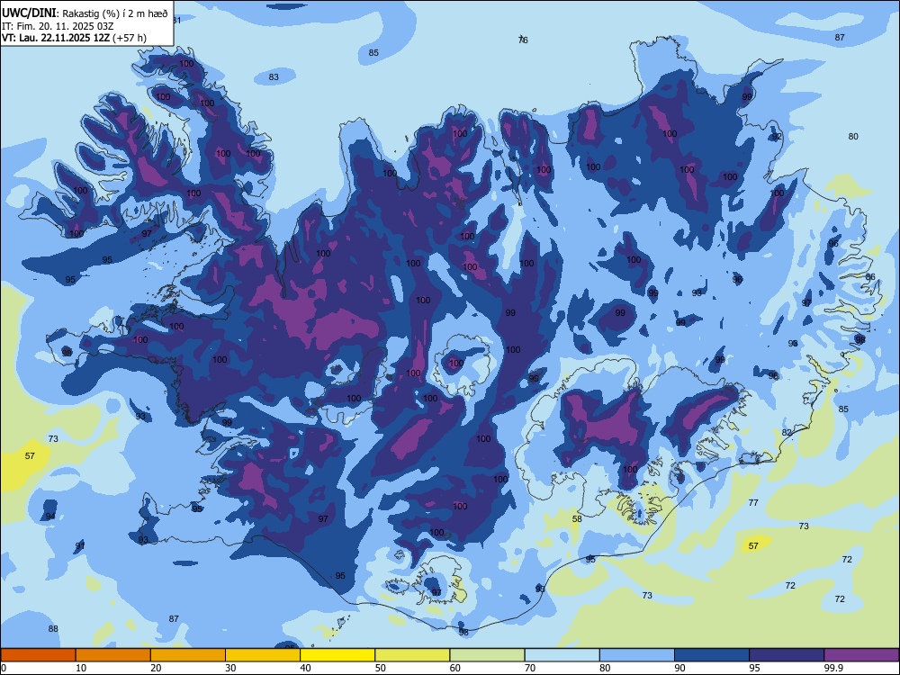The height and width of the screenshot is (675, 900).
Task: Click the "86" humidity value on the map
Action: click(870, 276)
